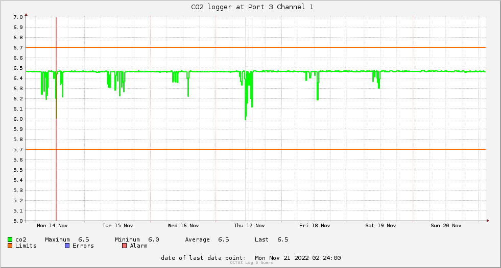Click the green co2 legend swatch
The image size is (501, 268).
tap(10, 239)
